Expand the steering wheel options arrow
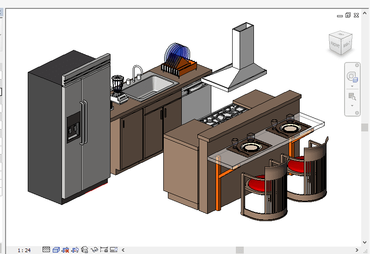The height and width of the screenshot is (254, 370). [352, 86]
